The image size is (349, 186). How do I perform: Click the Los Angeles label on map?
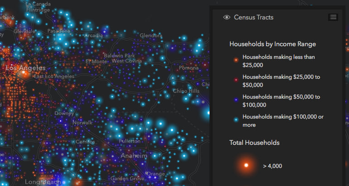(25, 68)
